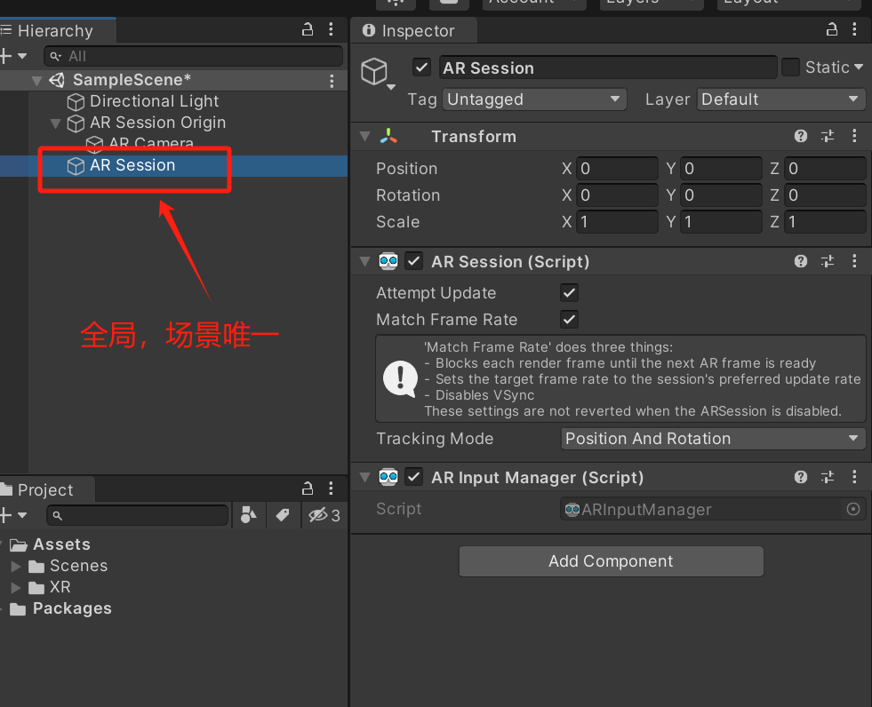Image resolution: width=872 pixels, height=707 pixels.
Task: Expand the Scenes folder
Action: pos(16,567)
